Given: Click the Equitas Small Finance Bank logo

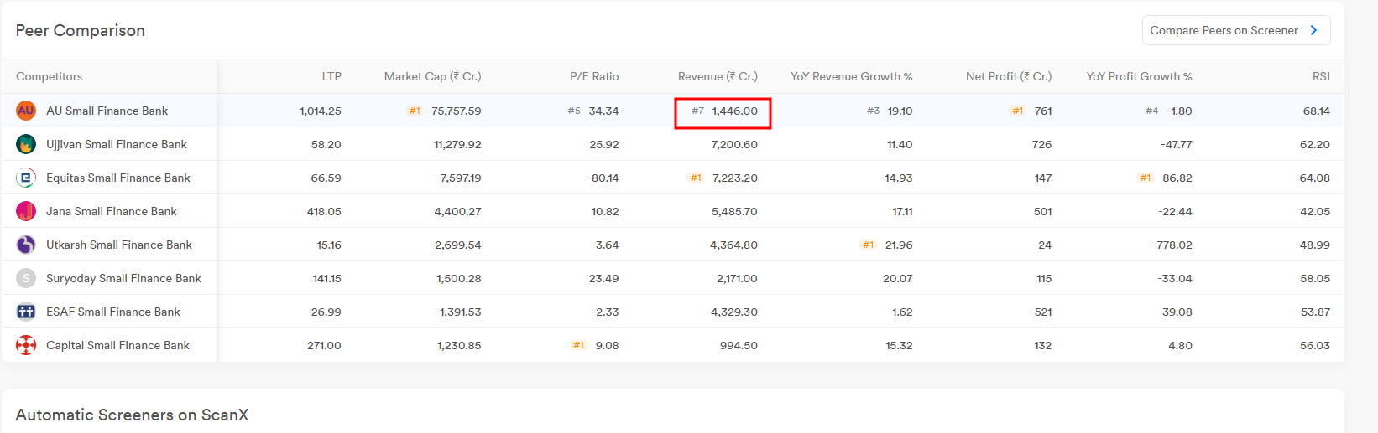Looking at the screenshot, I should pyautogui.click(x=26, y=178).
